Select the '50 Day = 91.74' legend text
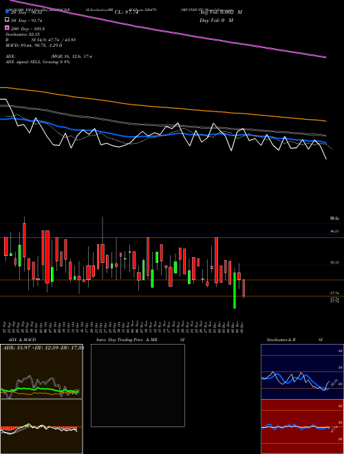Image resolution: width=344 pixels, height=454 pixels. [26, 20]
